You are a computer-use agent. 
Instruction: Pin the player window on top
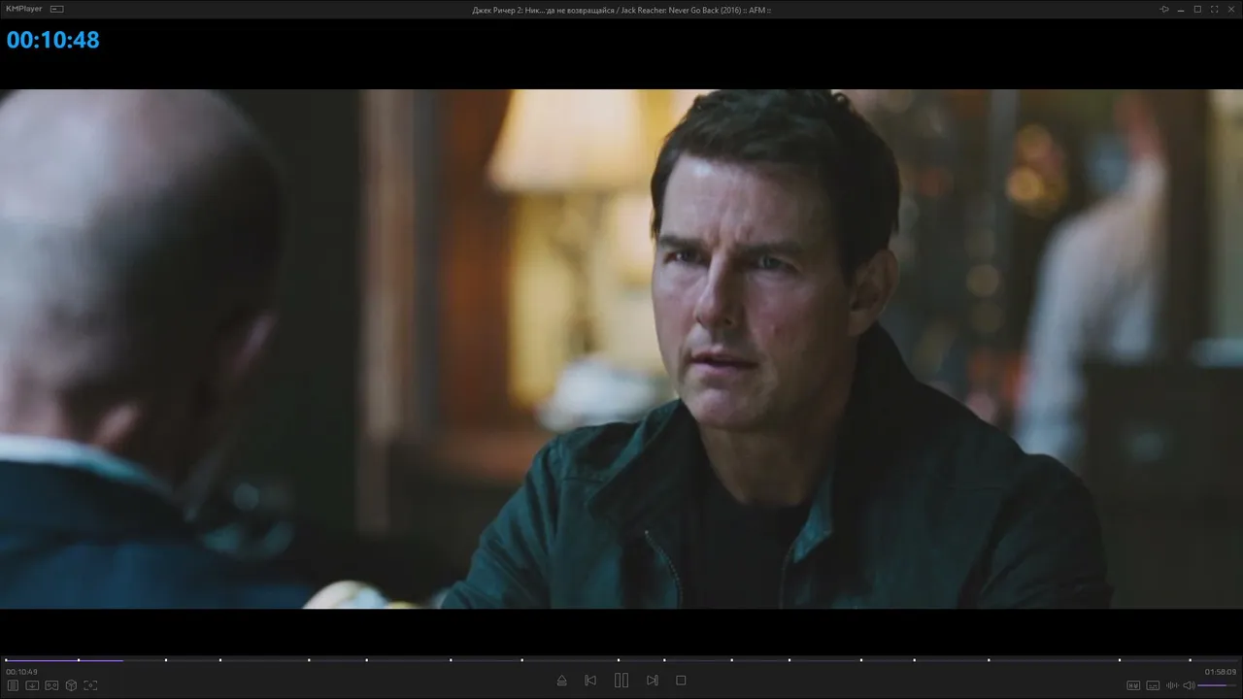[1164, 9]
